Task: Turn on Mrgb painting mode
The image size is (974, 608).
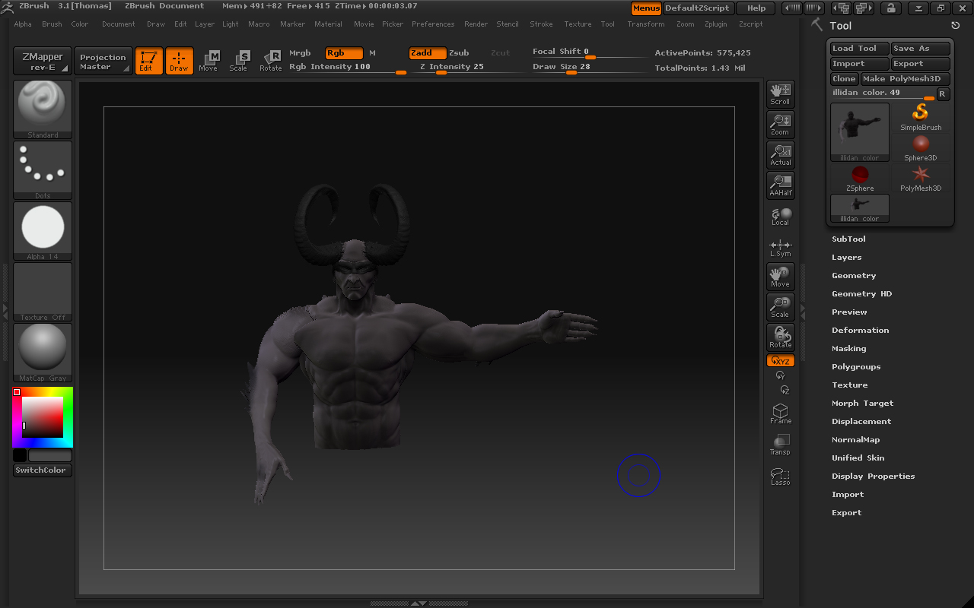Action: coord(300,53)
